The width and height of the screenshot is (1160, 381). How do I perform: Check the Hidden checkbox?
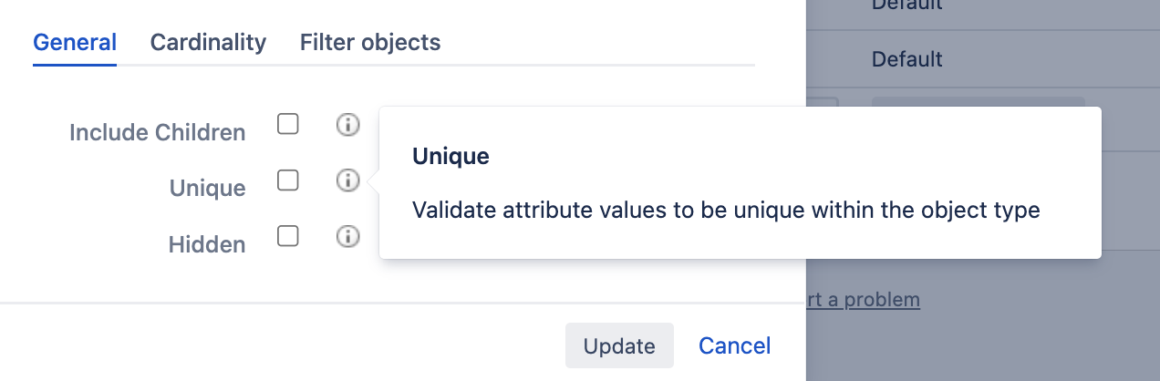(288, 236)
